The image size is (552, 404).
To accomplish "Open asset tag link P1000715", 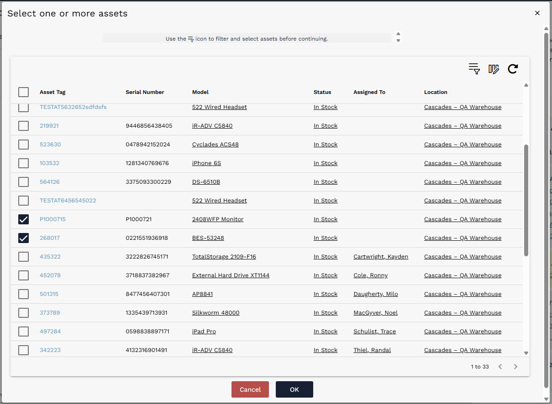I will (53, 219).
